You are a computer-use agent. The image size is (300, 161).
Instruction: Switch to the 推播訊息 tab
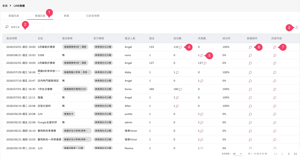click(14, 16)
